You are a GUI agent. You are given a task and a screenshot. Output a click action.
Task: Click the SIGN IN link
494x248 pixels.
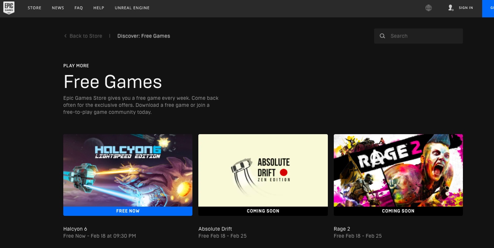pos(466,8)
